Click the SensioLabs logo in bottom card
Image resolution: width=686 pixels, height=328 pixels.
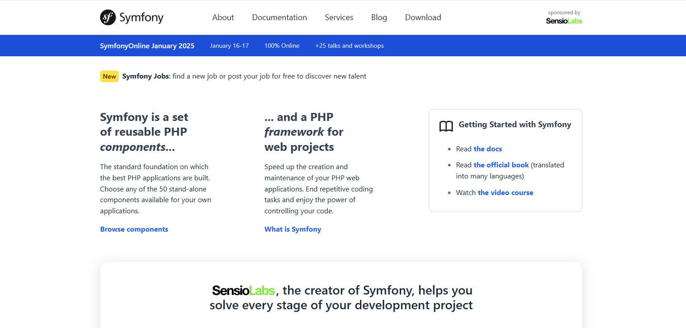243,291
